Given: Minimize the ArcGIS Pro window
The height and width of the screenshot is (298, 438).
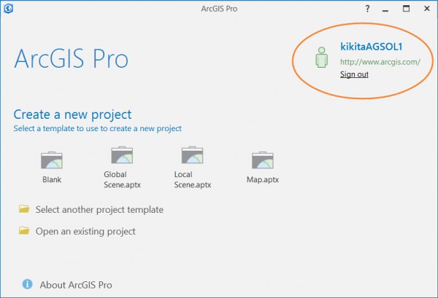Looking at the screenshot, I should [x=385, y=10].
